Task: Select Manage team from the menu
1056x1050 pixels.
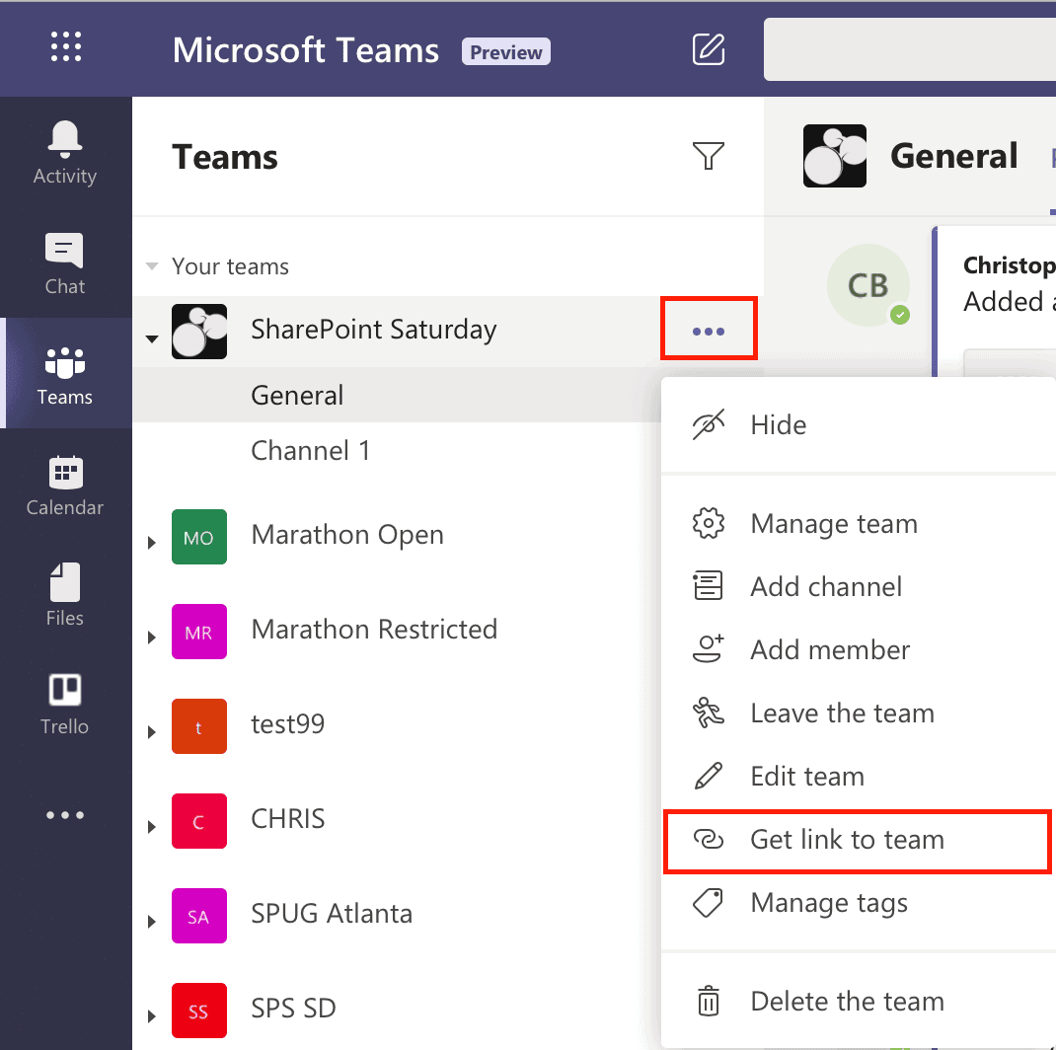Action: click(834, 523)
